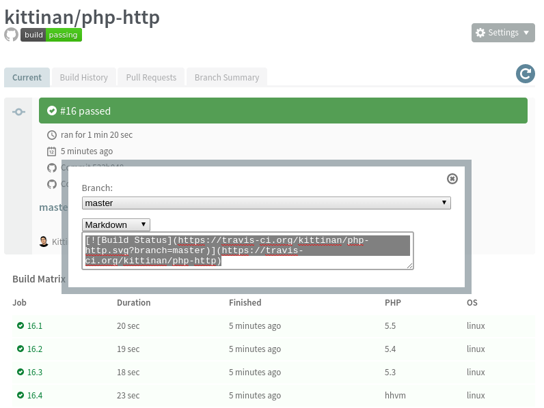
Task: Open the Markdown format dropdown
Action: tap(116, 224)
